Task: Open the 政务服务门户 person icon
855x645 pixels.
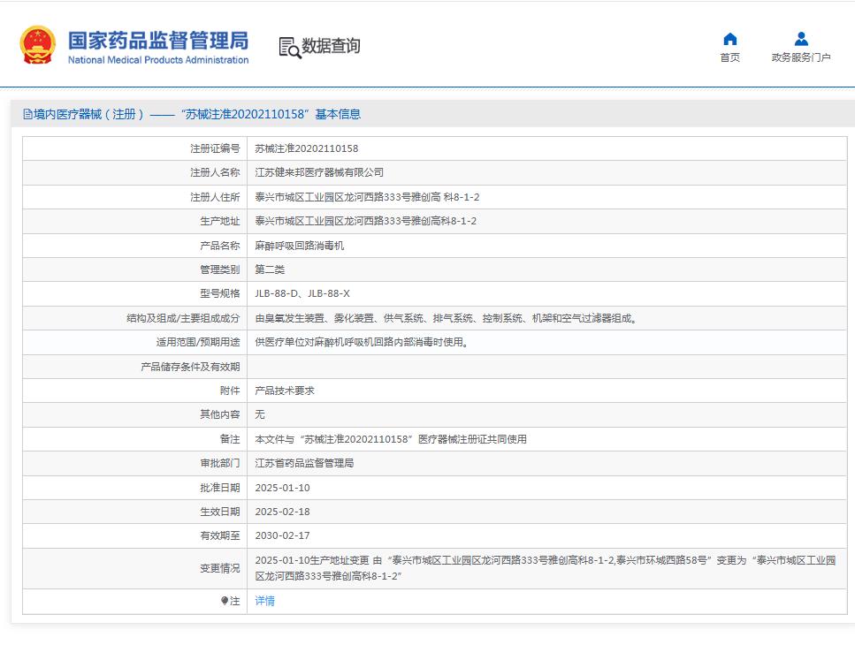Action: pyautogui.click(x=800, y=39)
